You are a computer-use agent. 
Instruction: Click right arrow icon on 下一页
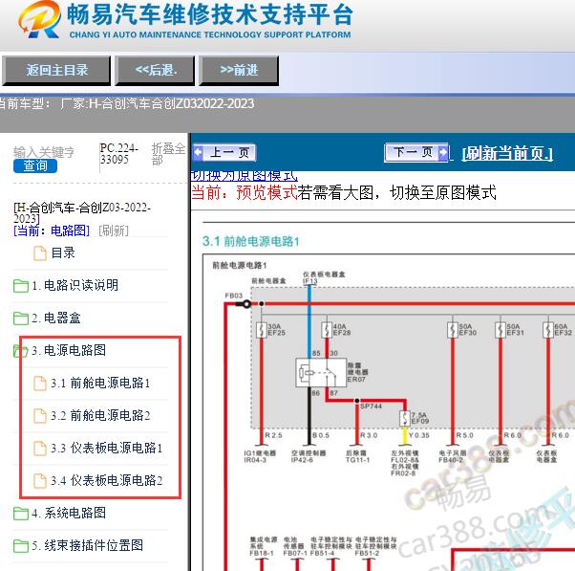tap(442, 152)
